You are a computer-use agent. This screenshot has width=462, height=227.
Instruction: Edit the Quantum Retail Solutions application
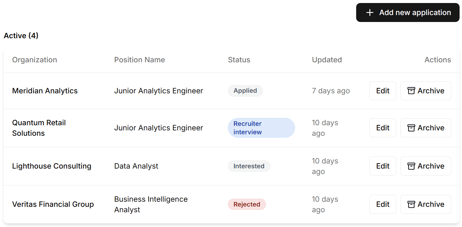click(x=383, y=128)
